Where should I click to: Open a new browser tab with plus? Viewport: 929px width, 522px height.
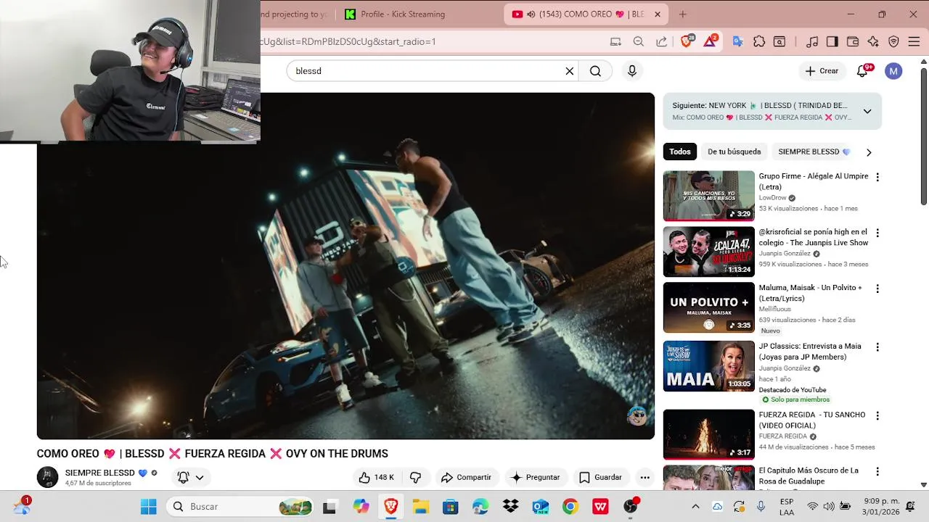(x=682, y=14)
